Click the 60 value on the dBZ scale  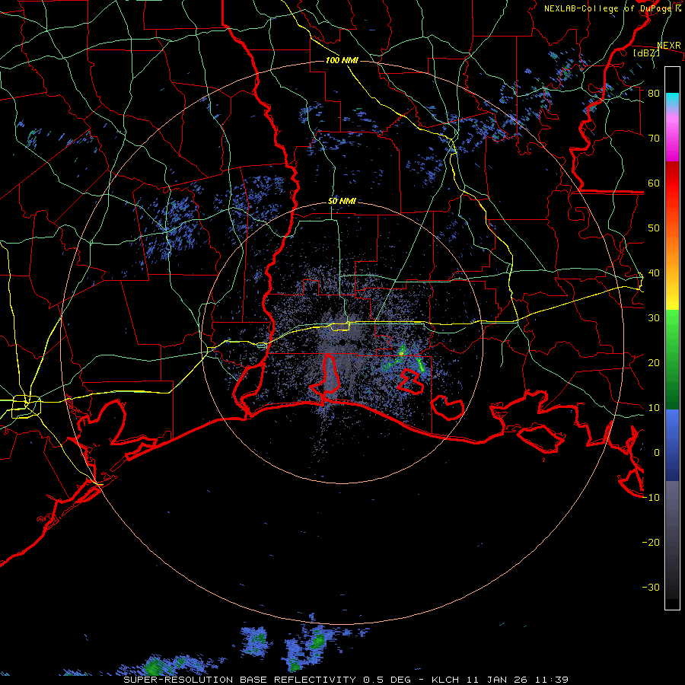click(654, 183)
